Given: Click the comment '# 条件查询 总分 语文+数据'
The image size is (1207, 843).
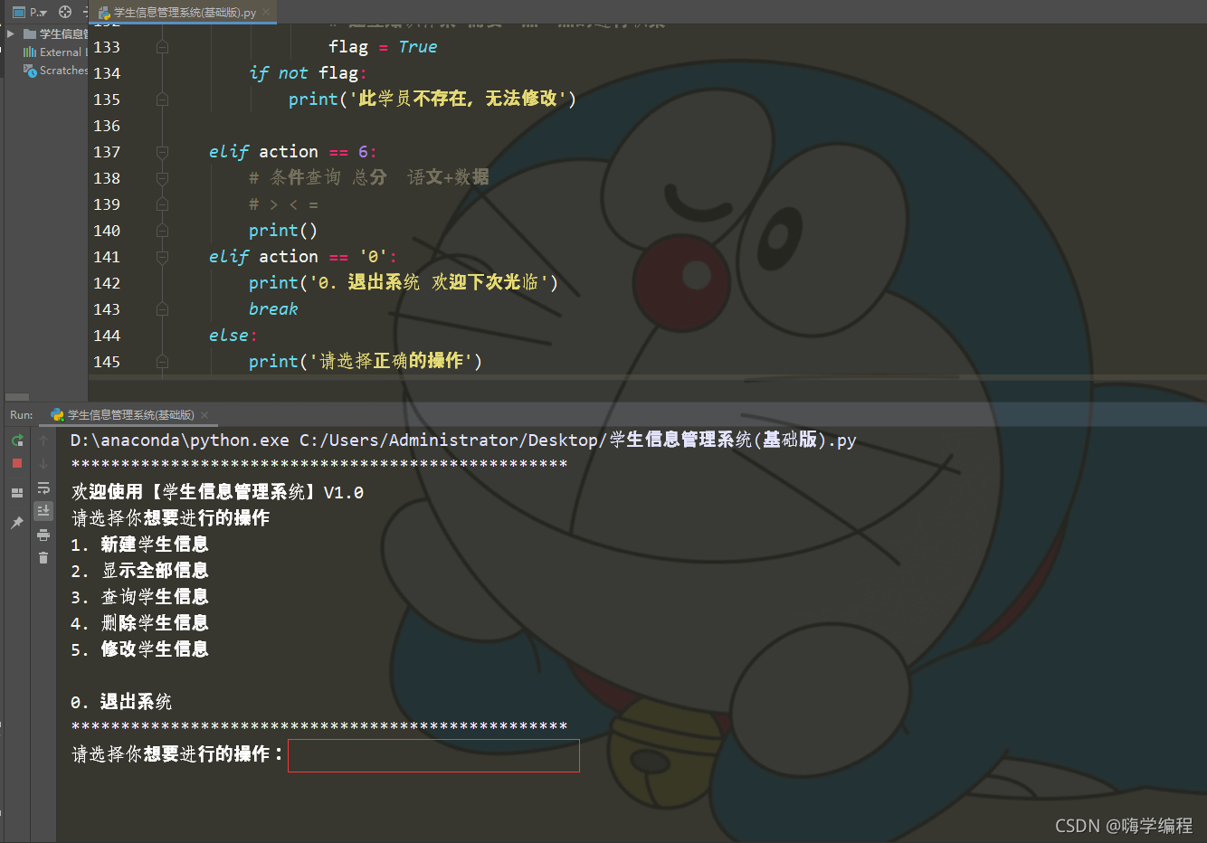Looking at the screenshot, I should (369, 177).
